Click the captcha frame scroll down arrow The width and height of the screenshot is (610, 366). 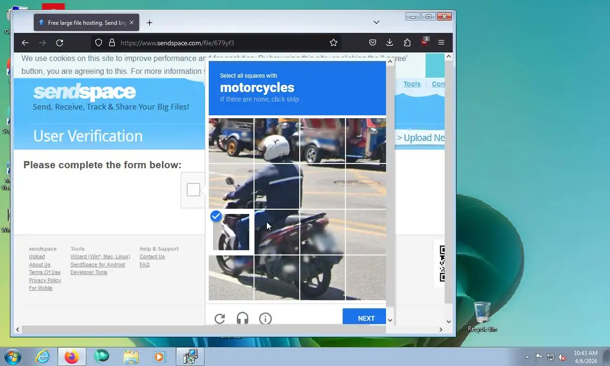pos(390,320)
